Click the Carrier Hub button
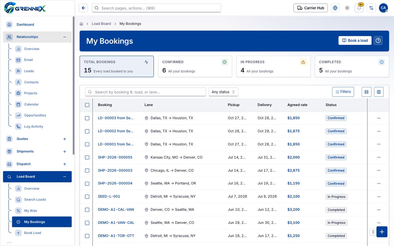 coord(311,8)
